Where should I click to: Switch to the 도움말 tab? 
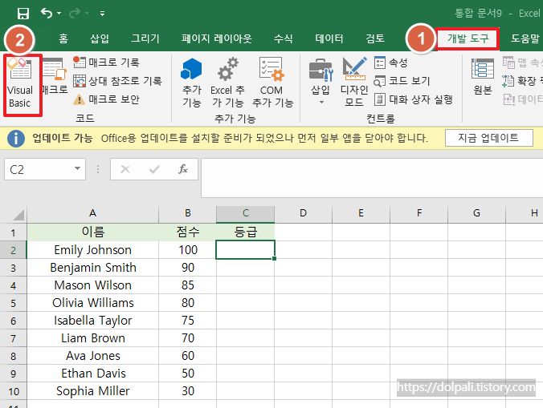525,38
